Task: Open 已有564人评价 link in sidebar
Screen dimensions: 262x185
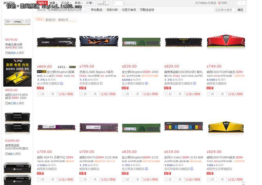Action: [x=15, y=53]
